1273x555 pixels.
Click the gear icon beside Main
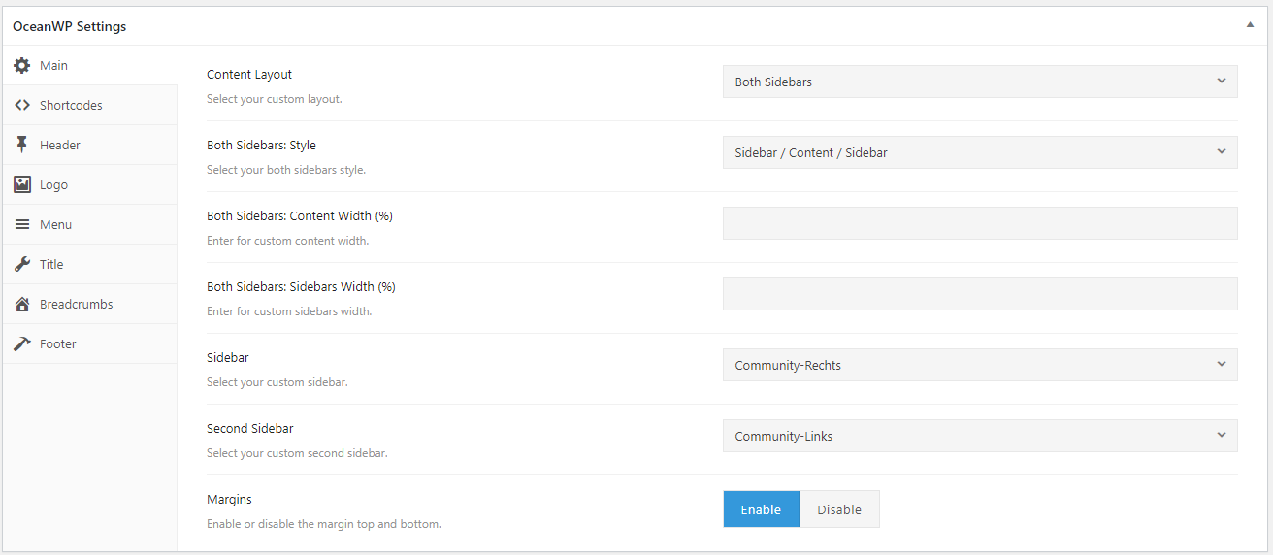point(22,65)
